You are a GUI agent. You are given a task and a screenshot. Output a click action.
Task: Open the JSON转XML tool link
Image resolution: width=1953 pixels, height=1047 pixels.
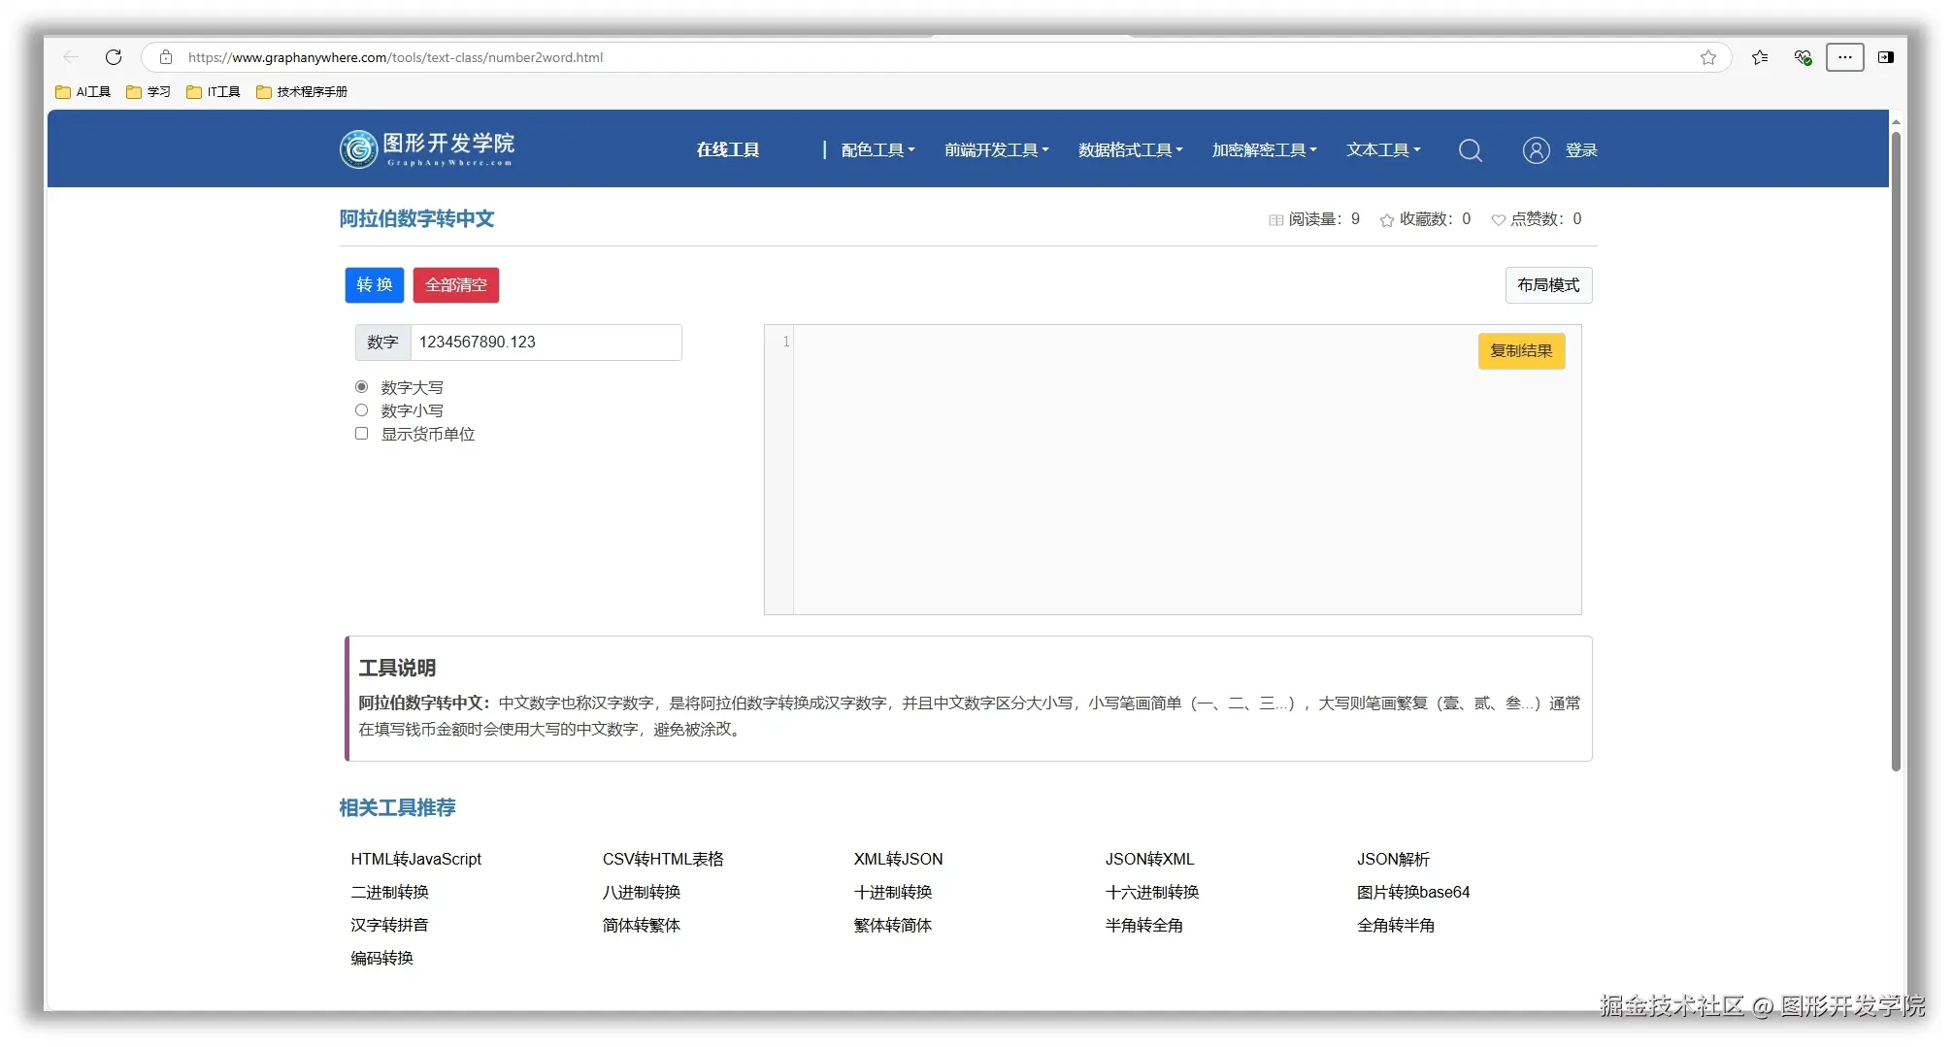1149,860
